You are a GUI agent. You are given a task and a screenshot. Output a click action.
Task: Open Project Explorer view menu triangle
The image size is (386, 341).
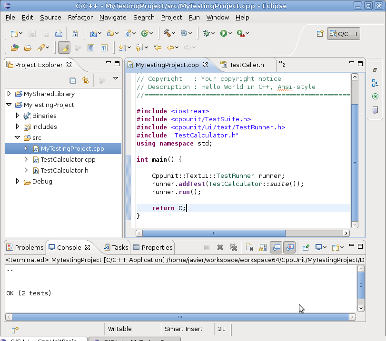tap(116, 78)
